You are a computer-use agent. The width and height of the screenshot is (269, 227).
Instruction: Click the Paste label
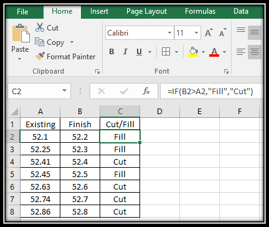[20, 49]
